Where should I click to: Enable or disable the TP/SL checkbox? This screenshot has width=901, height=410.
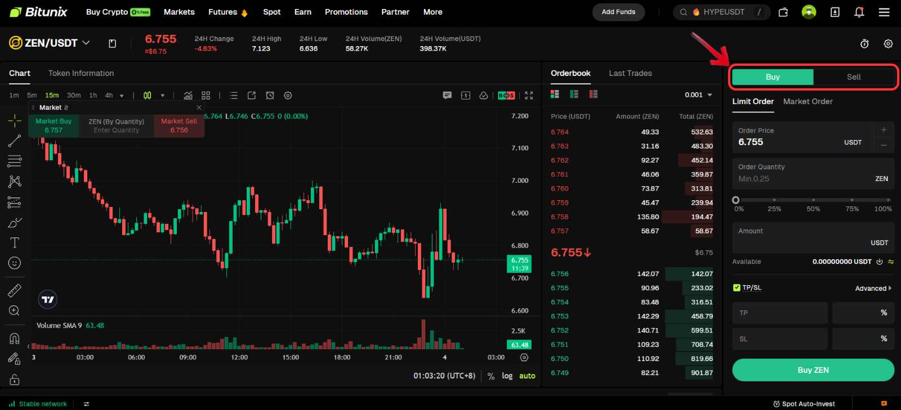tap(737, 287)
